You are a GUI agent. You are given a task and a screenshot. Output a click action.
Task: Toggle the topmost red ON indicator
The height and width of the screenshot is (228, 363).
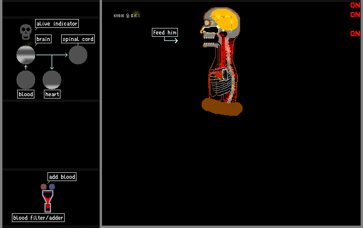pos(355,5)
